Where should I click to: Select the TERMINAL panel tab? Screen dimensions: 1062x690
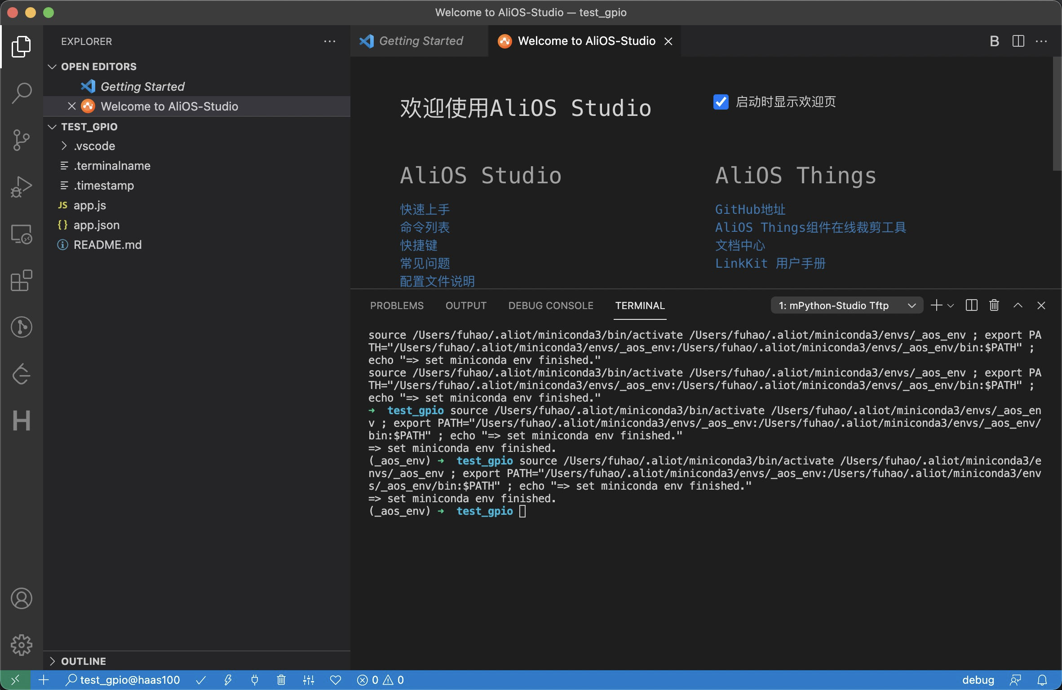pyautogui.click(x=640, y=305)
